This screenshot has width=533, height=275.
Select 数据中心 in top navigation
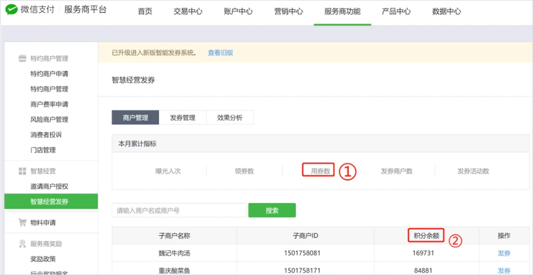(446, 12)
